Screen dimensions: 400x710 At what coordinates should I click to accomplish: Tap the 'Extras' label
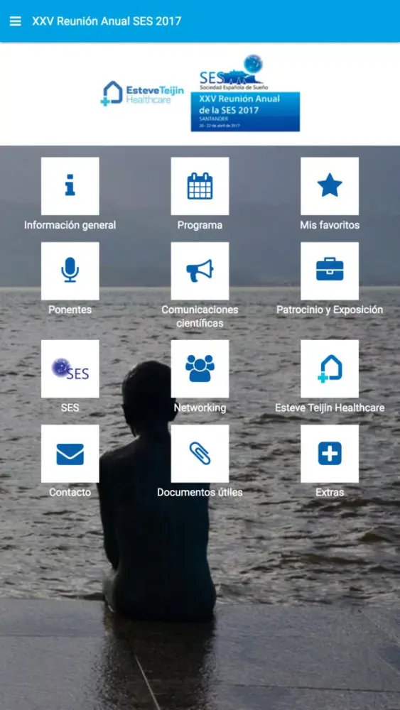pyautogui.click(x=330, y=492)
